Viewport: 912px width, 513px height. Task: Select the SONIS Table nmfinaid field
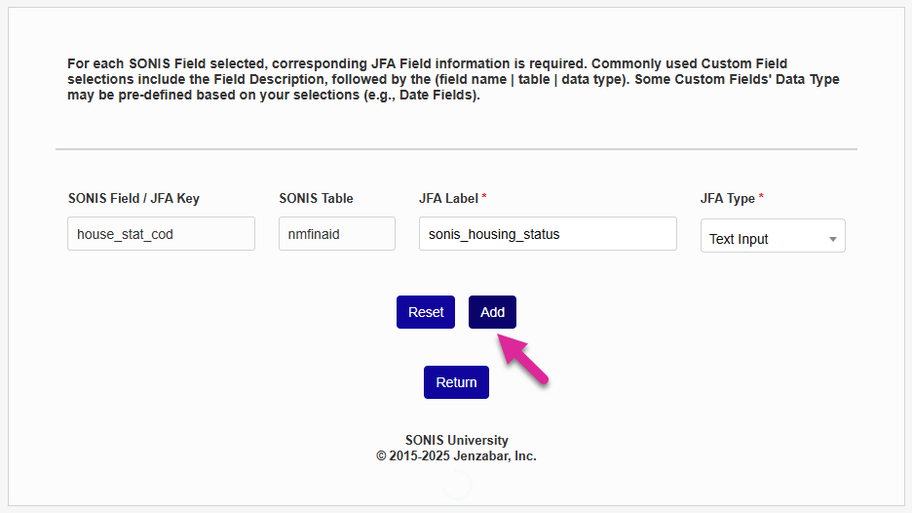(x=336, y=234)
